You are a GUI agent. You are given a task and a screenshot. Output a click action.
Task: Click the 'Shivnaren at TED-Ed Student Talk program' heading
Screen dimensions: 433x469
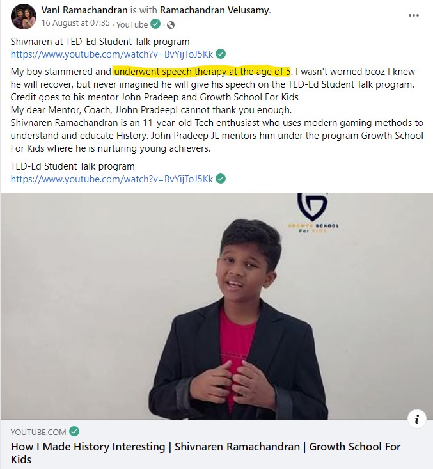[100, 42]
